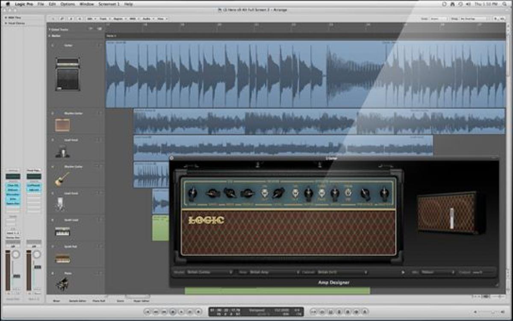This screenshot has width=513, height=321.
Task: Close the Amp Designer plug-in window
Action: 171,158
